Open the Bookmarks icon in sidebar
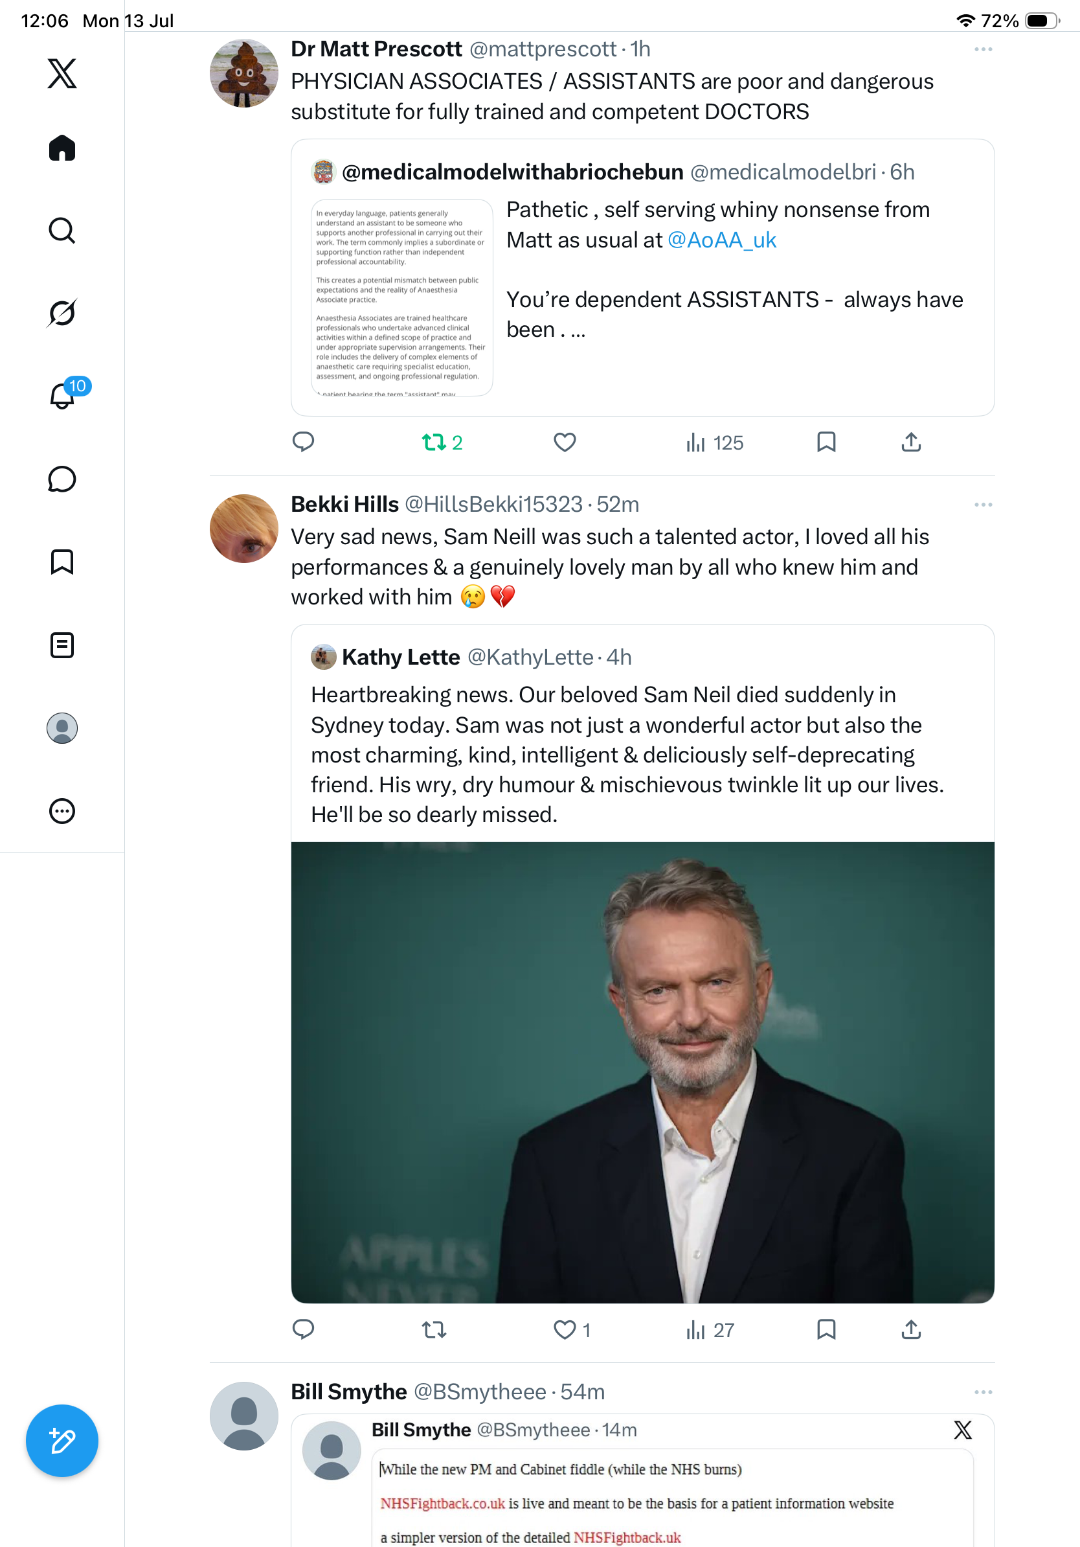Image resolution: width=1080 pixels, height=1547 pixels. point(62,562)
